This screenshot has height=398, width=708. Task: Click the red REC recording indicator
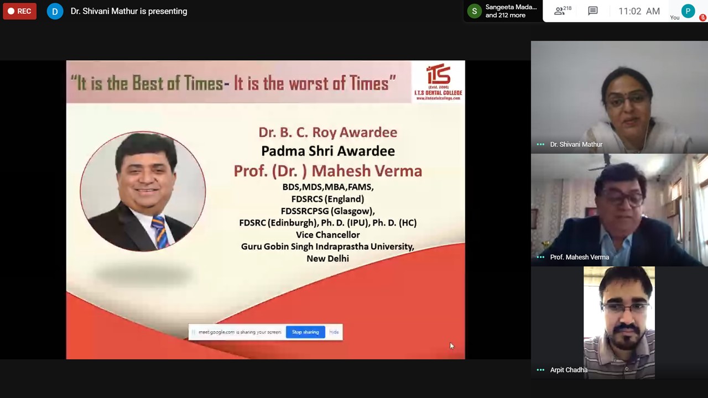coord(19,11)
